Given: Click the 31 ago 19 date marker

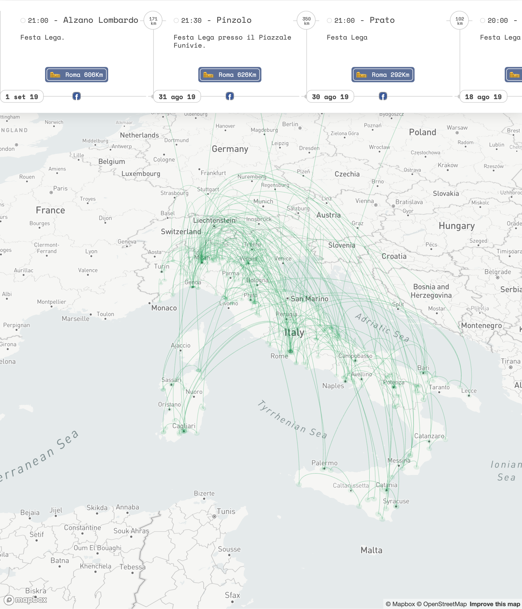Looking at the screenshot, I should point(177,97).
